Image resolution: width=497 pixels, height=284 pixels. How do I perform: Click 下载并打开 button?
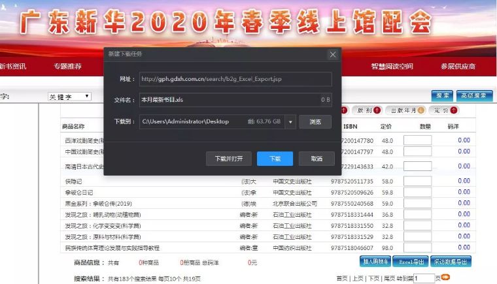point(229,159)
